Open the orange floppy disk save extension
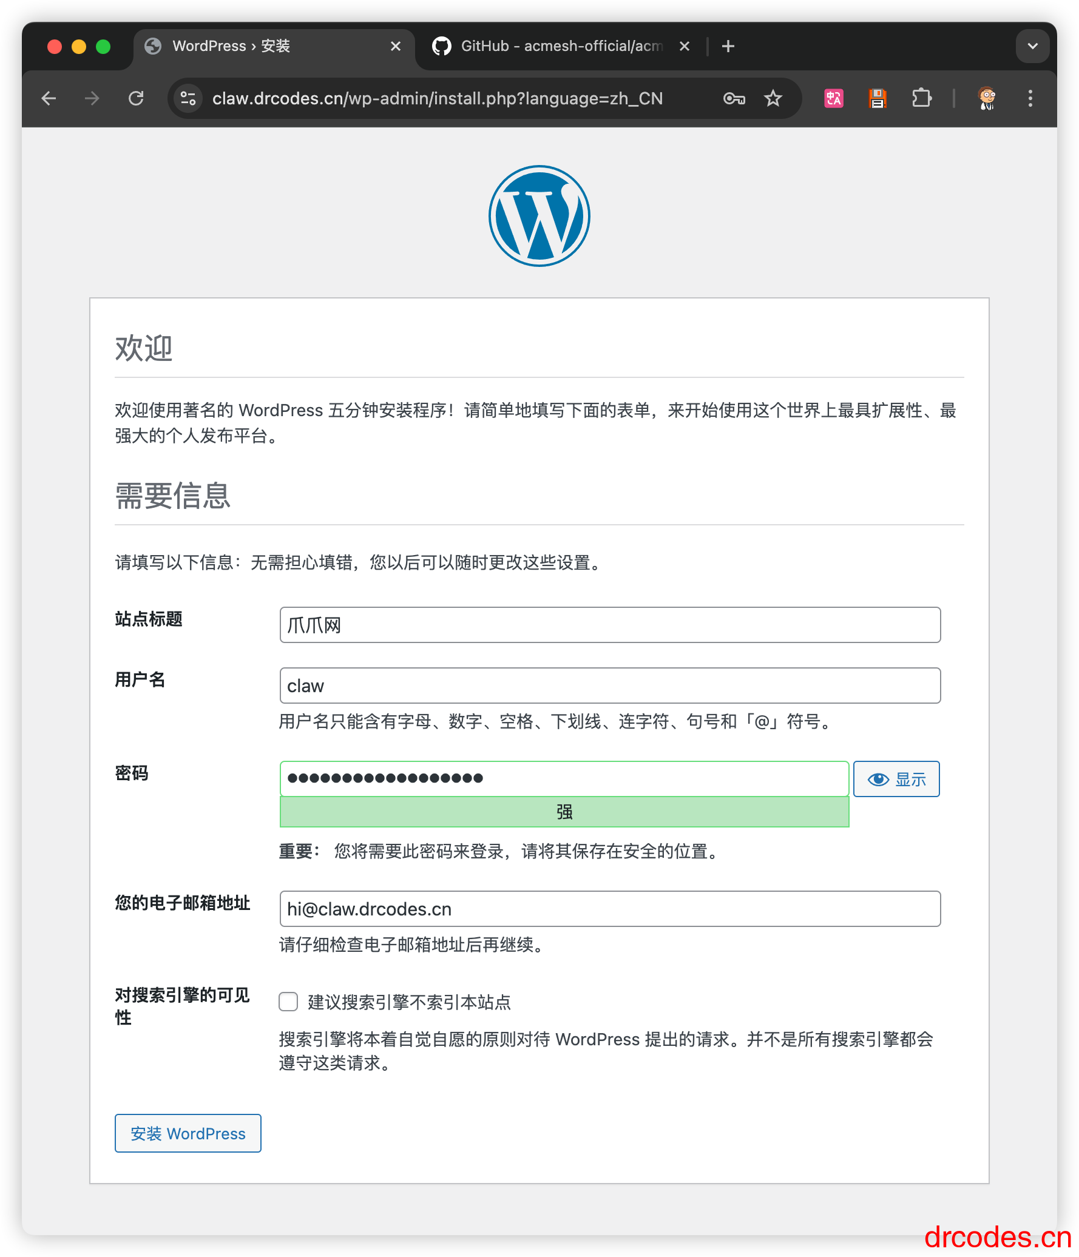The image size is (1079, 1257). (878, 98)
